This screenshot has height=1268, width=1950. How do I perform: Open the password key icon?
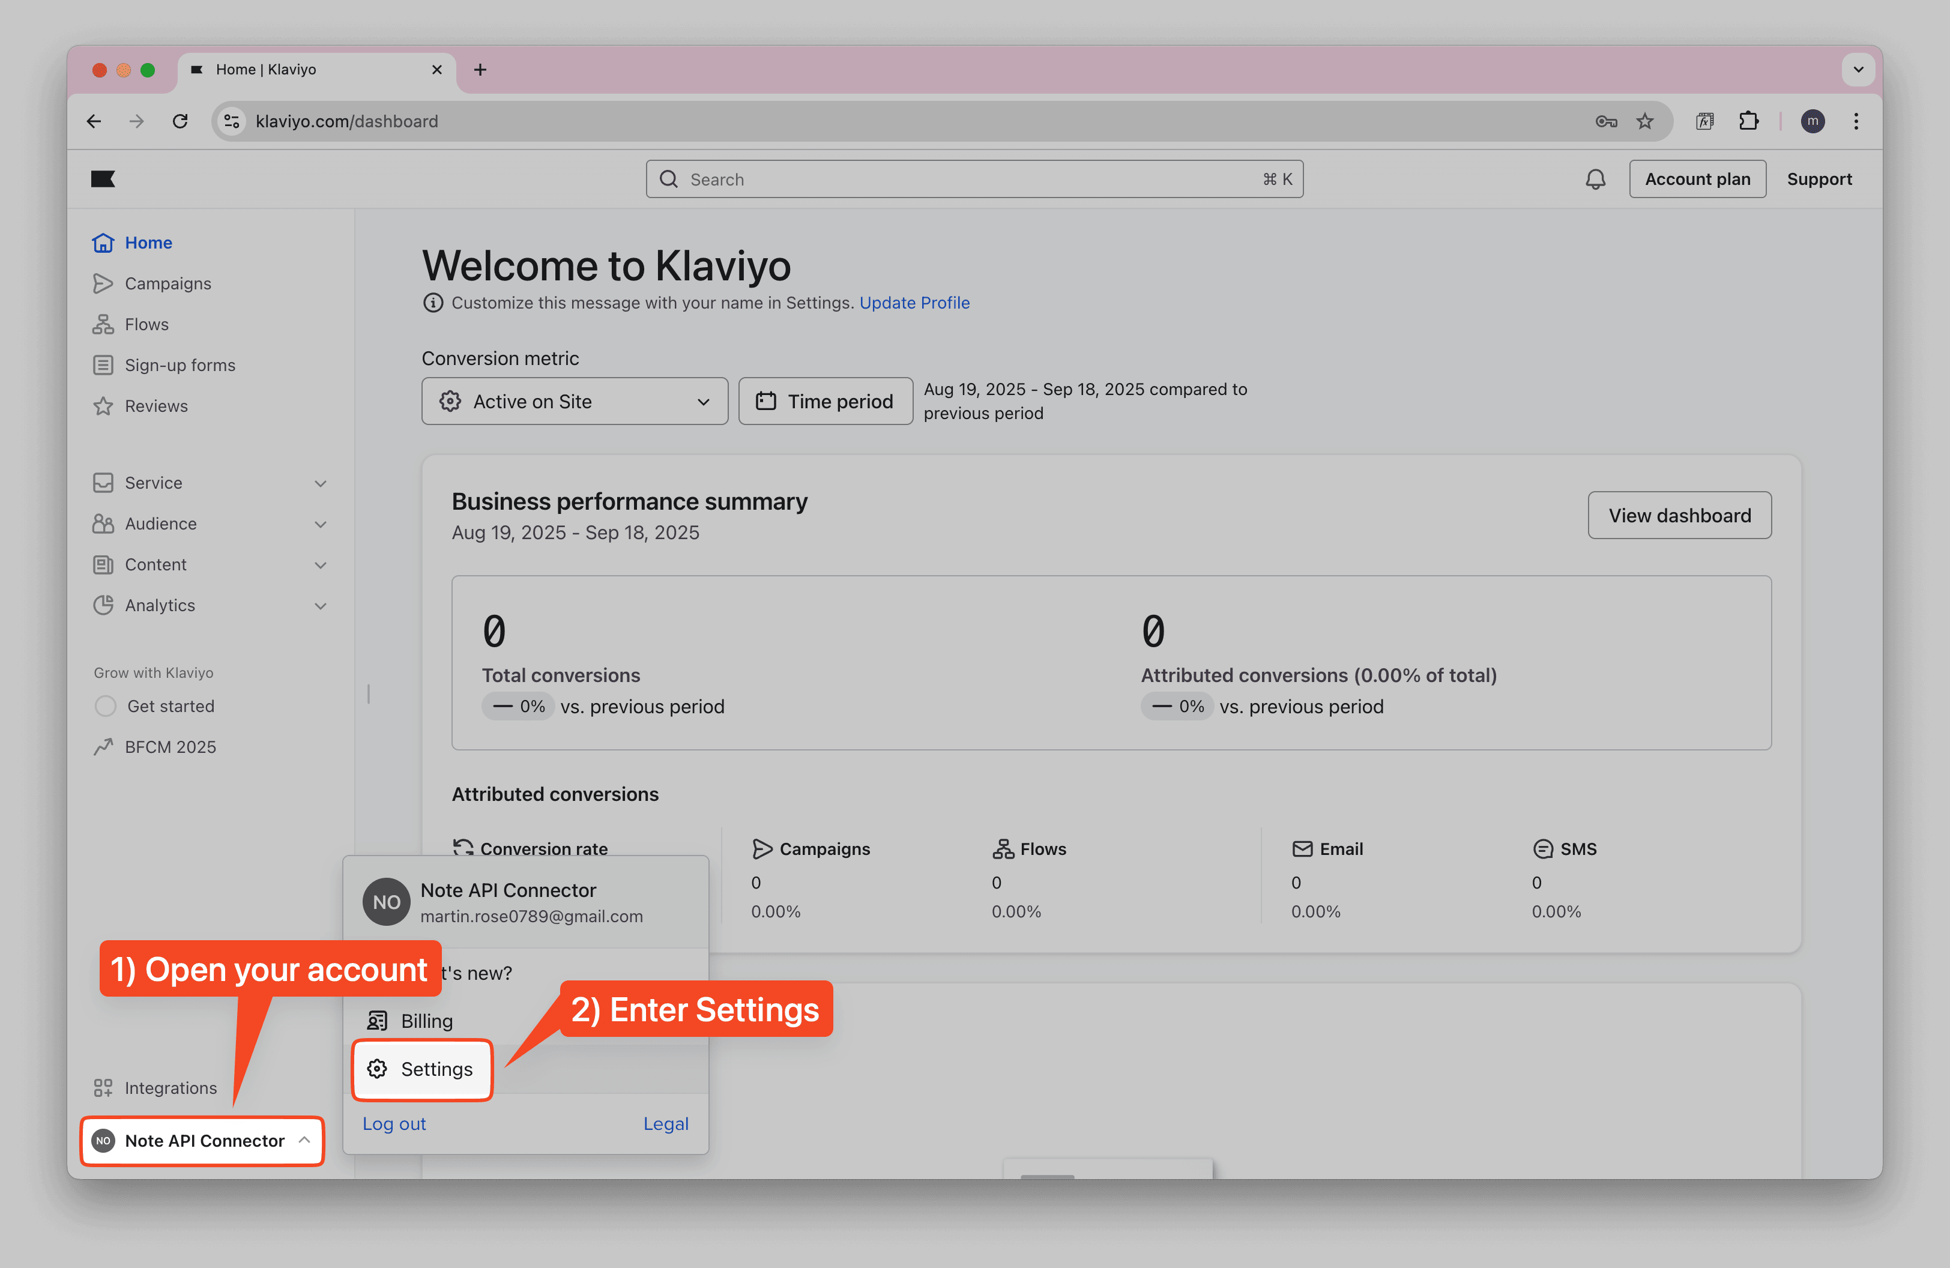[x=1606, y=121]
